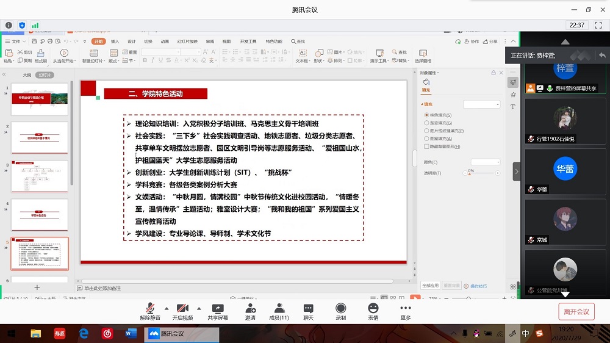Click the 离开会议 leave meeting button
Viewport: 610px width, 343px height.
(576, 312)
